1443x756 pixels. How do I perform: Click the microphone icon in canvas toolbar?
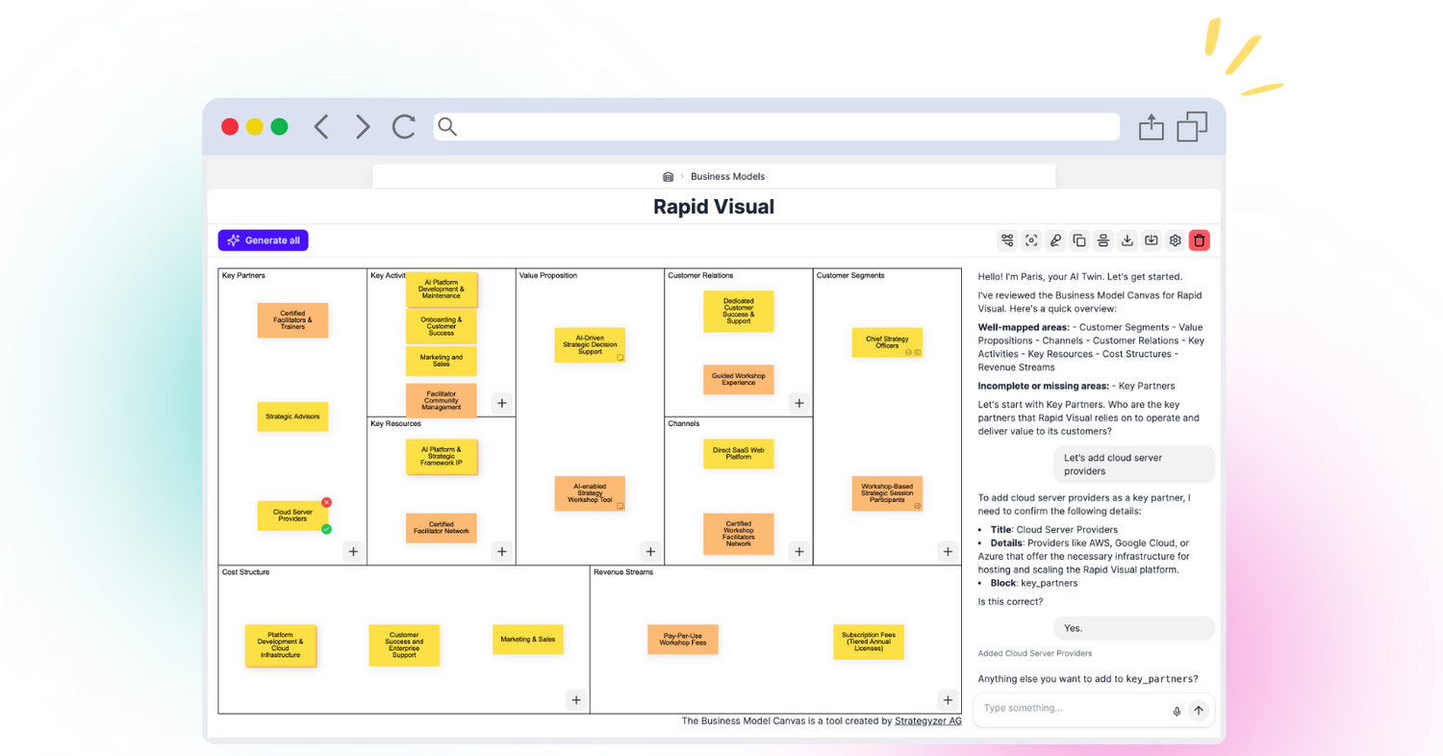click(1055, 240)
